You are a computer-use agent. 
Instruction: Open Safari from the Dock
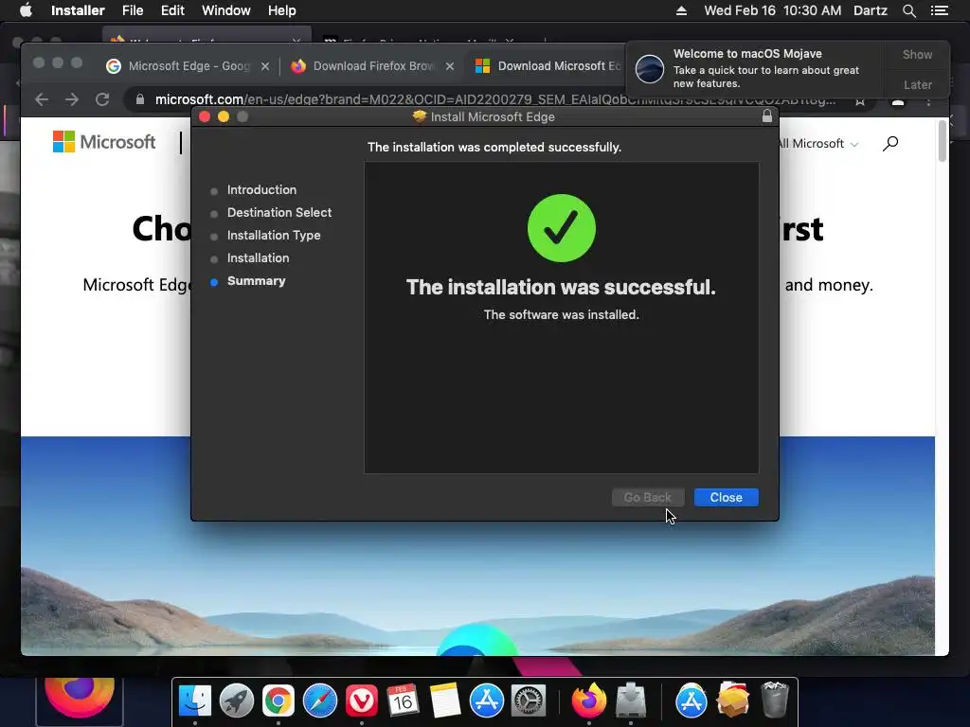[x=320, y=701]
